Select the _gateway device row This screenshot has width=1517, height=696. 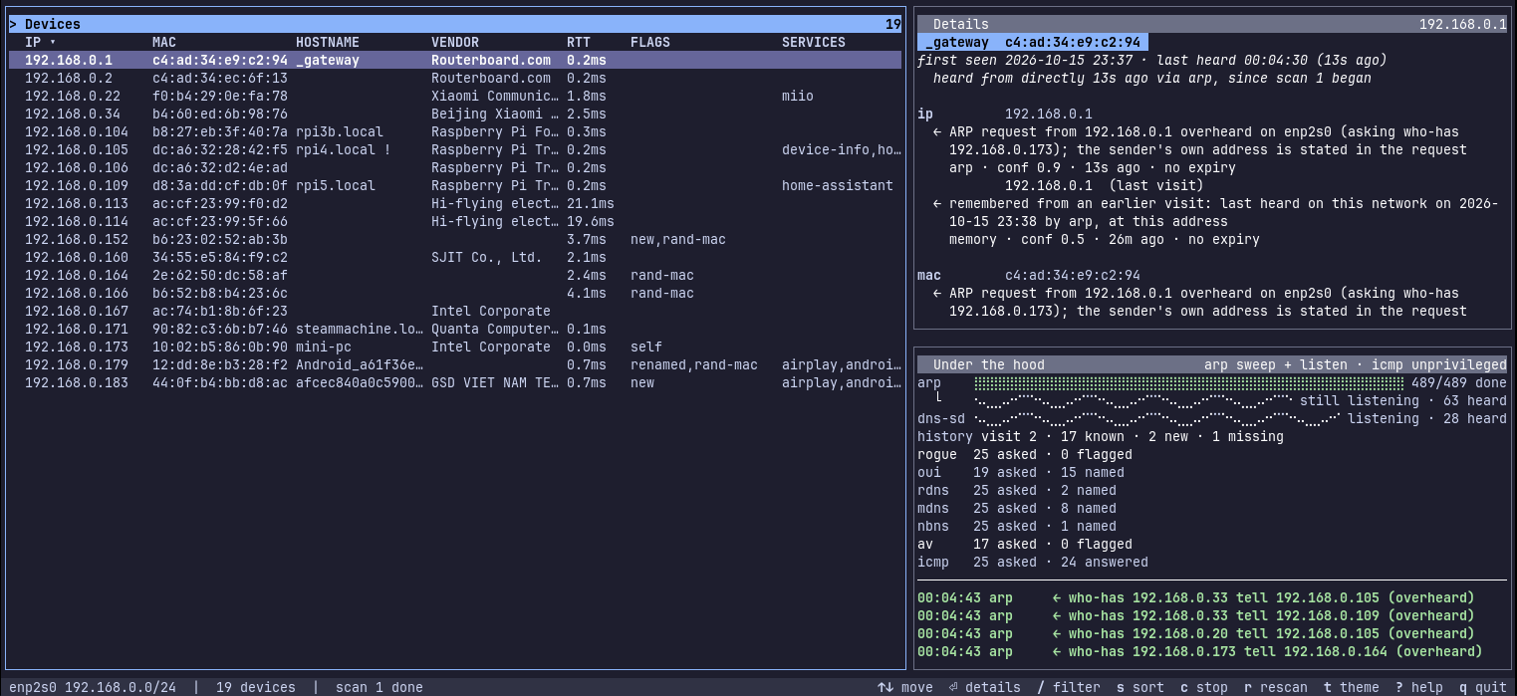point(455,61)
